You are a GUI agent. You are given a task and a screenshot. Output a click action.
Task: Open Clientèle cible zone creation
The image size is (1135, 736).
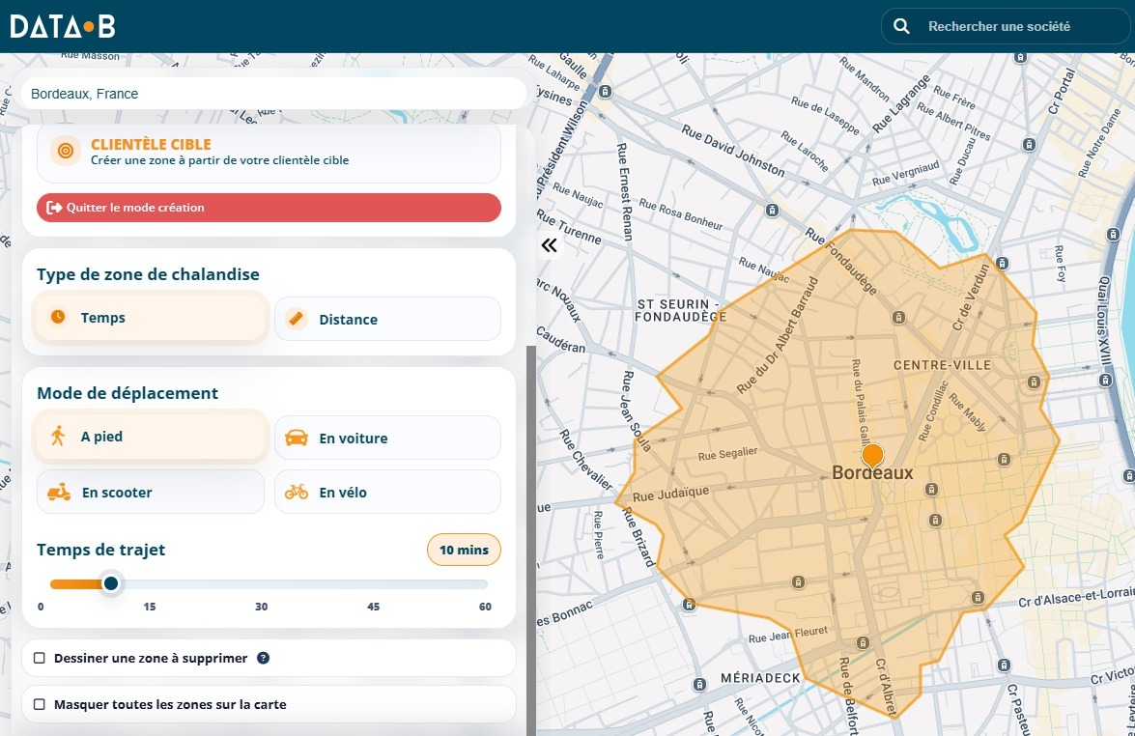pos(269,152)
